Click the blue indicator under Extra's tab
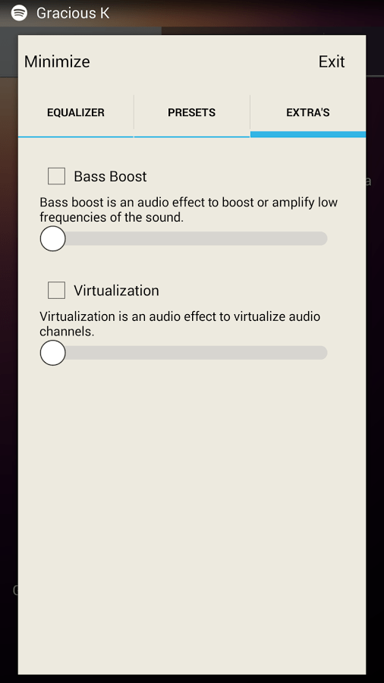This screenshot has width=384, height=683. tap(308, 134)
